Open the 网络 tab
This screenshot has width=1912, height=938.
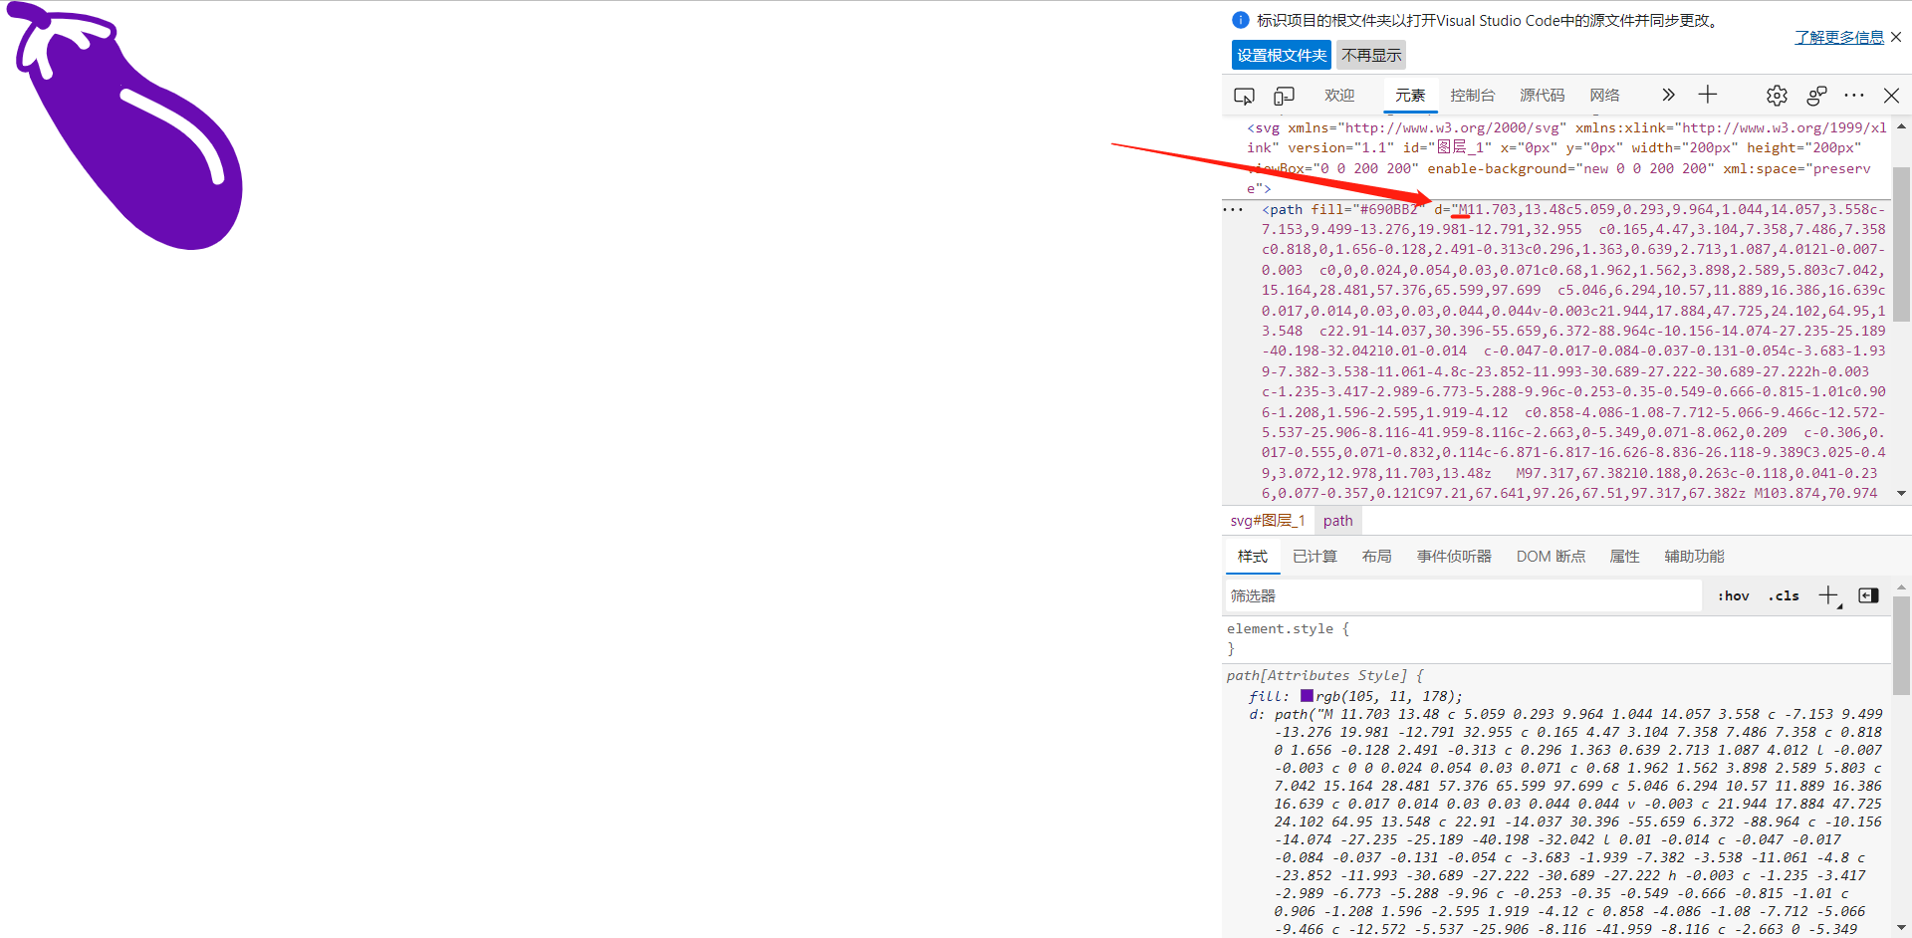[x=1604, y=96]
